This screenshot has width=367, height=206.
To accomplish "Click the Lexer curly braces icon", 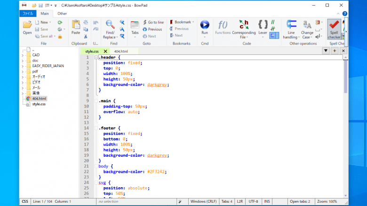I will click(263, 24).
